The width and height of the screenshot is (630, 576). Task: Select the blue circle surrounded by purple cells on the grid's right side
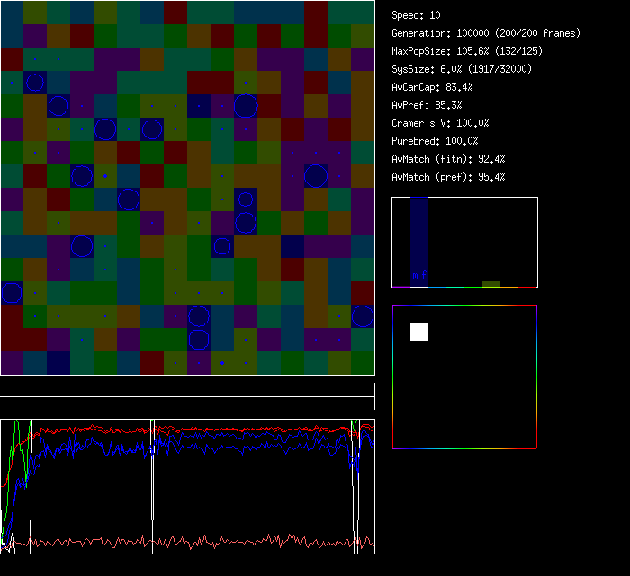click(x=316, y=175)
